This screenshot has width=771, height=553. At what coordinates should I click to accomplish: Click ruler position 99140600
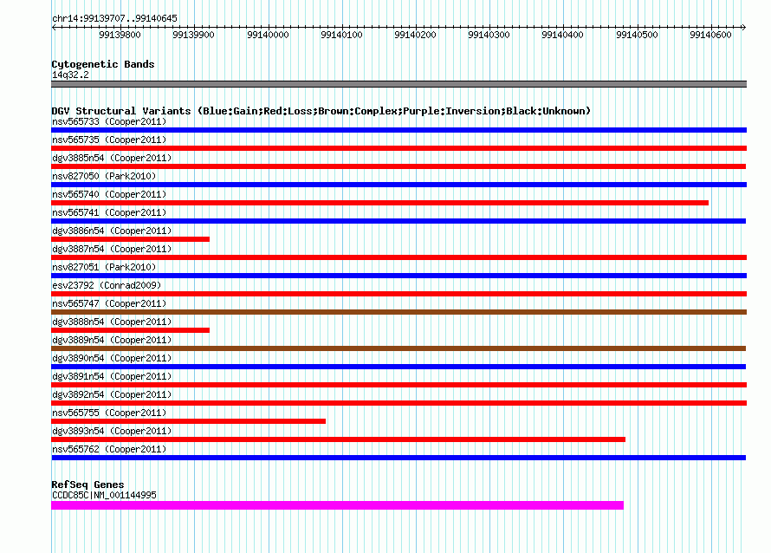coord(710,35)
